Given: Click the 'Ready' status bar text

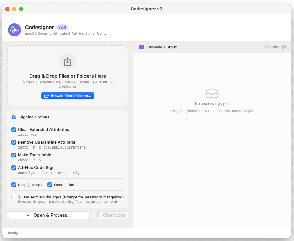Looking at the screenshot, I should click(13, 233).
